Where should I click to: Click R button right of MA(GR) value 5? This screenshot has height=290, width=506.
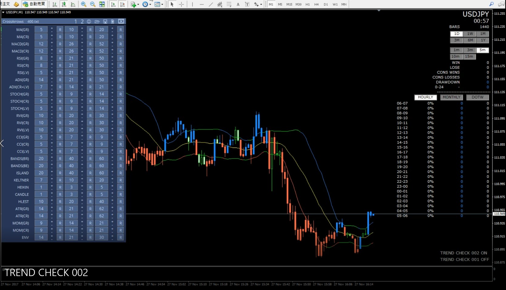pyautogui.click(x=60, y=29)
